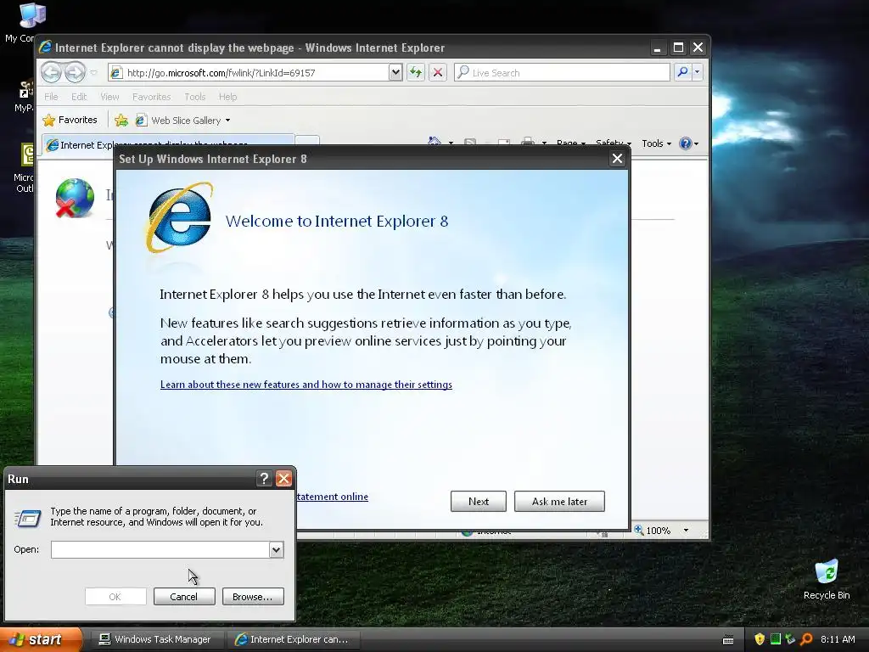This screenshot has height=652, width=869.
Task: Expand the address bar history dropdown
Action: 395,73
